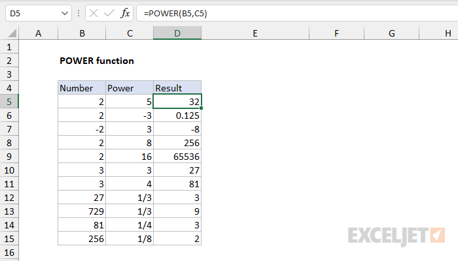The image size is (458, 261).
Task: Select row 5 header
Action: pyautogui.click(x=9, y=102)
